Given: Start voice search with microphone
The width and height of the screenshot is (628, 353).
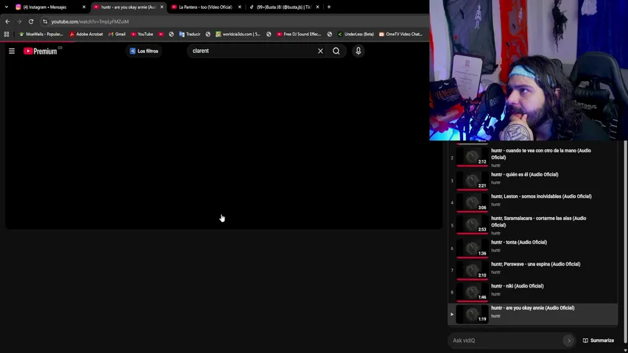Looking at the screenshot, I should [x=359, y=51].
